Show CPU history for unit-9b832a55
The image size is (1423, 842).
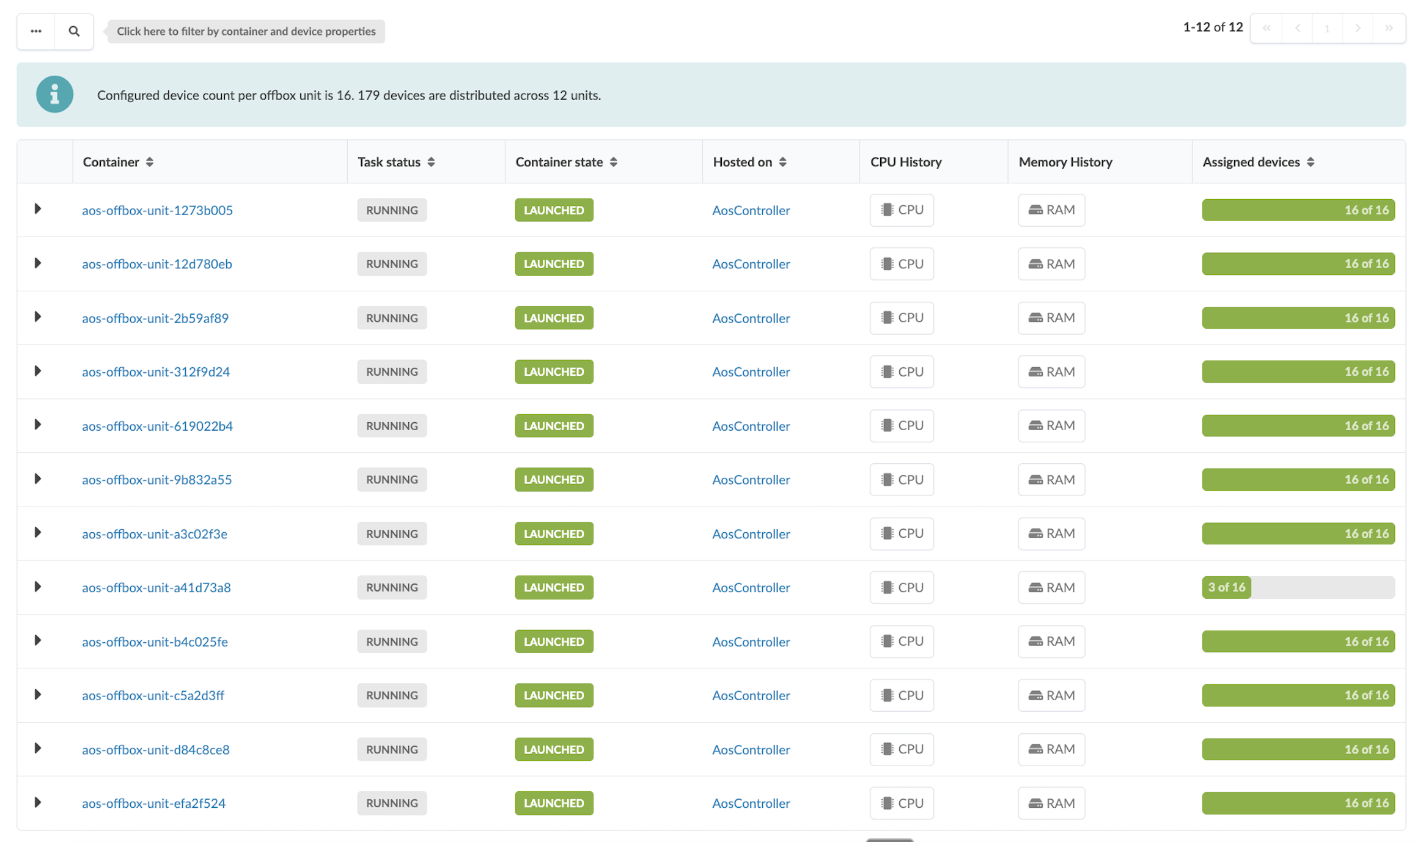(x=902, y=480)
